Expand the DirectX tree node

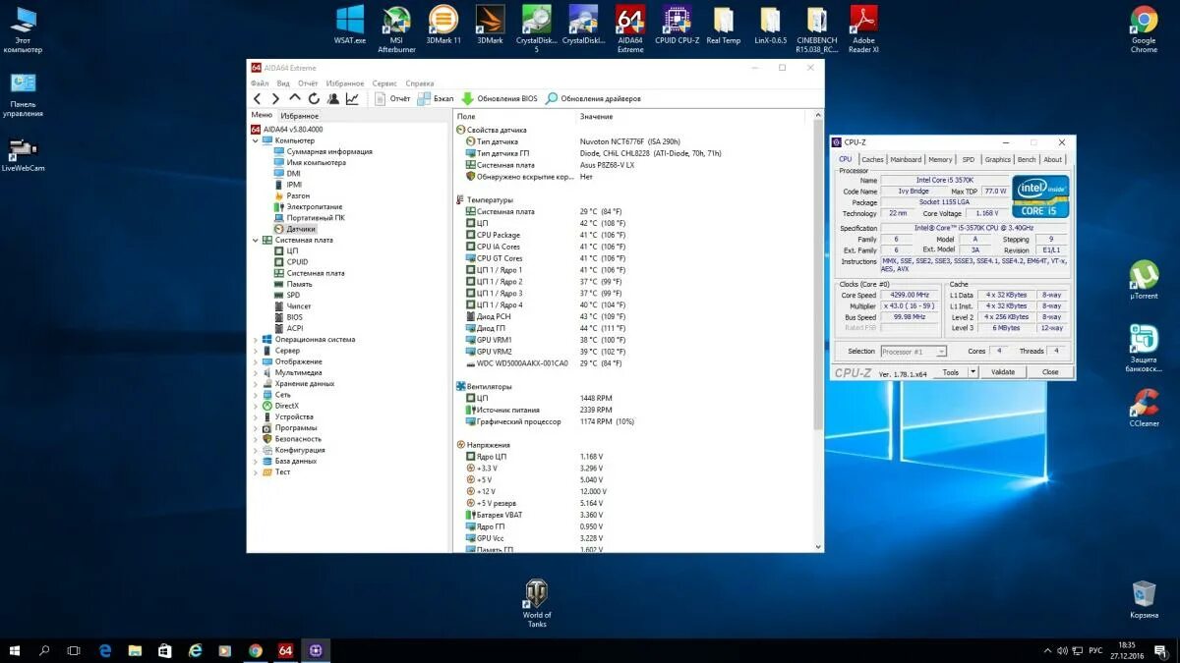coord(256,406)
